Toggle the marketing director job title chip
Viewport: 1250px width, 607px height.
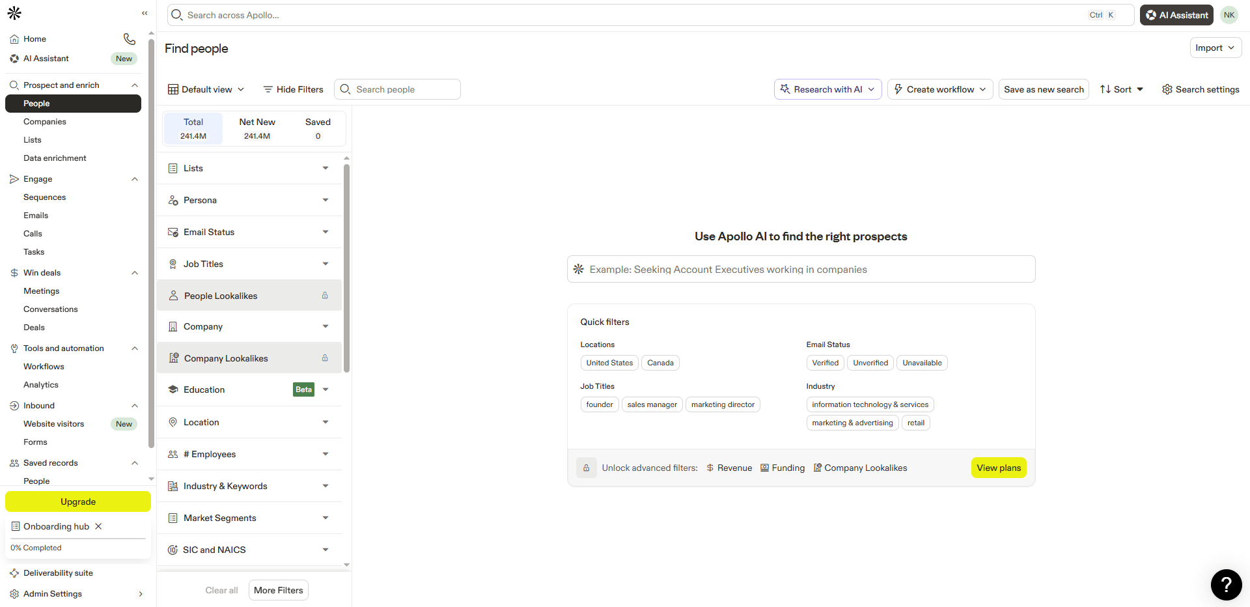(723, 404)
